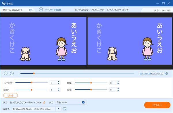Increase コントラスト value with up arrow
The height and width of the screenshot is (113, 173).
click(x=59, y=82)
